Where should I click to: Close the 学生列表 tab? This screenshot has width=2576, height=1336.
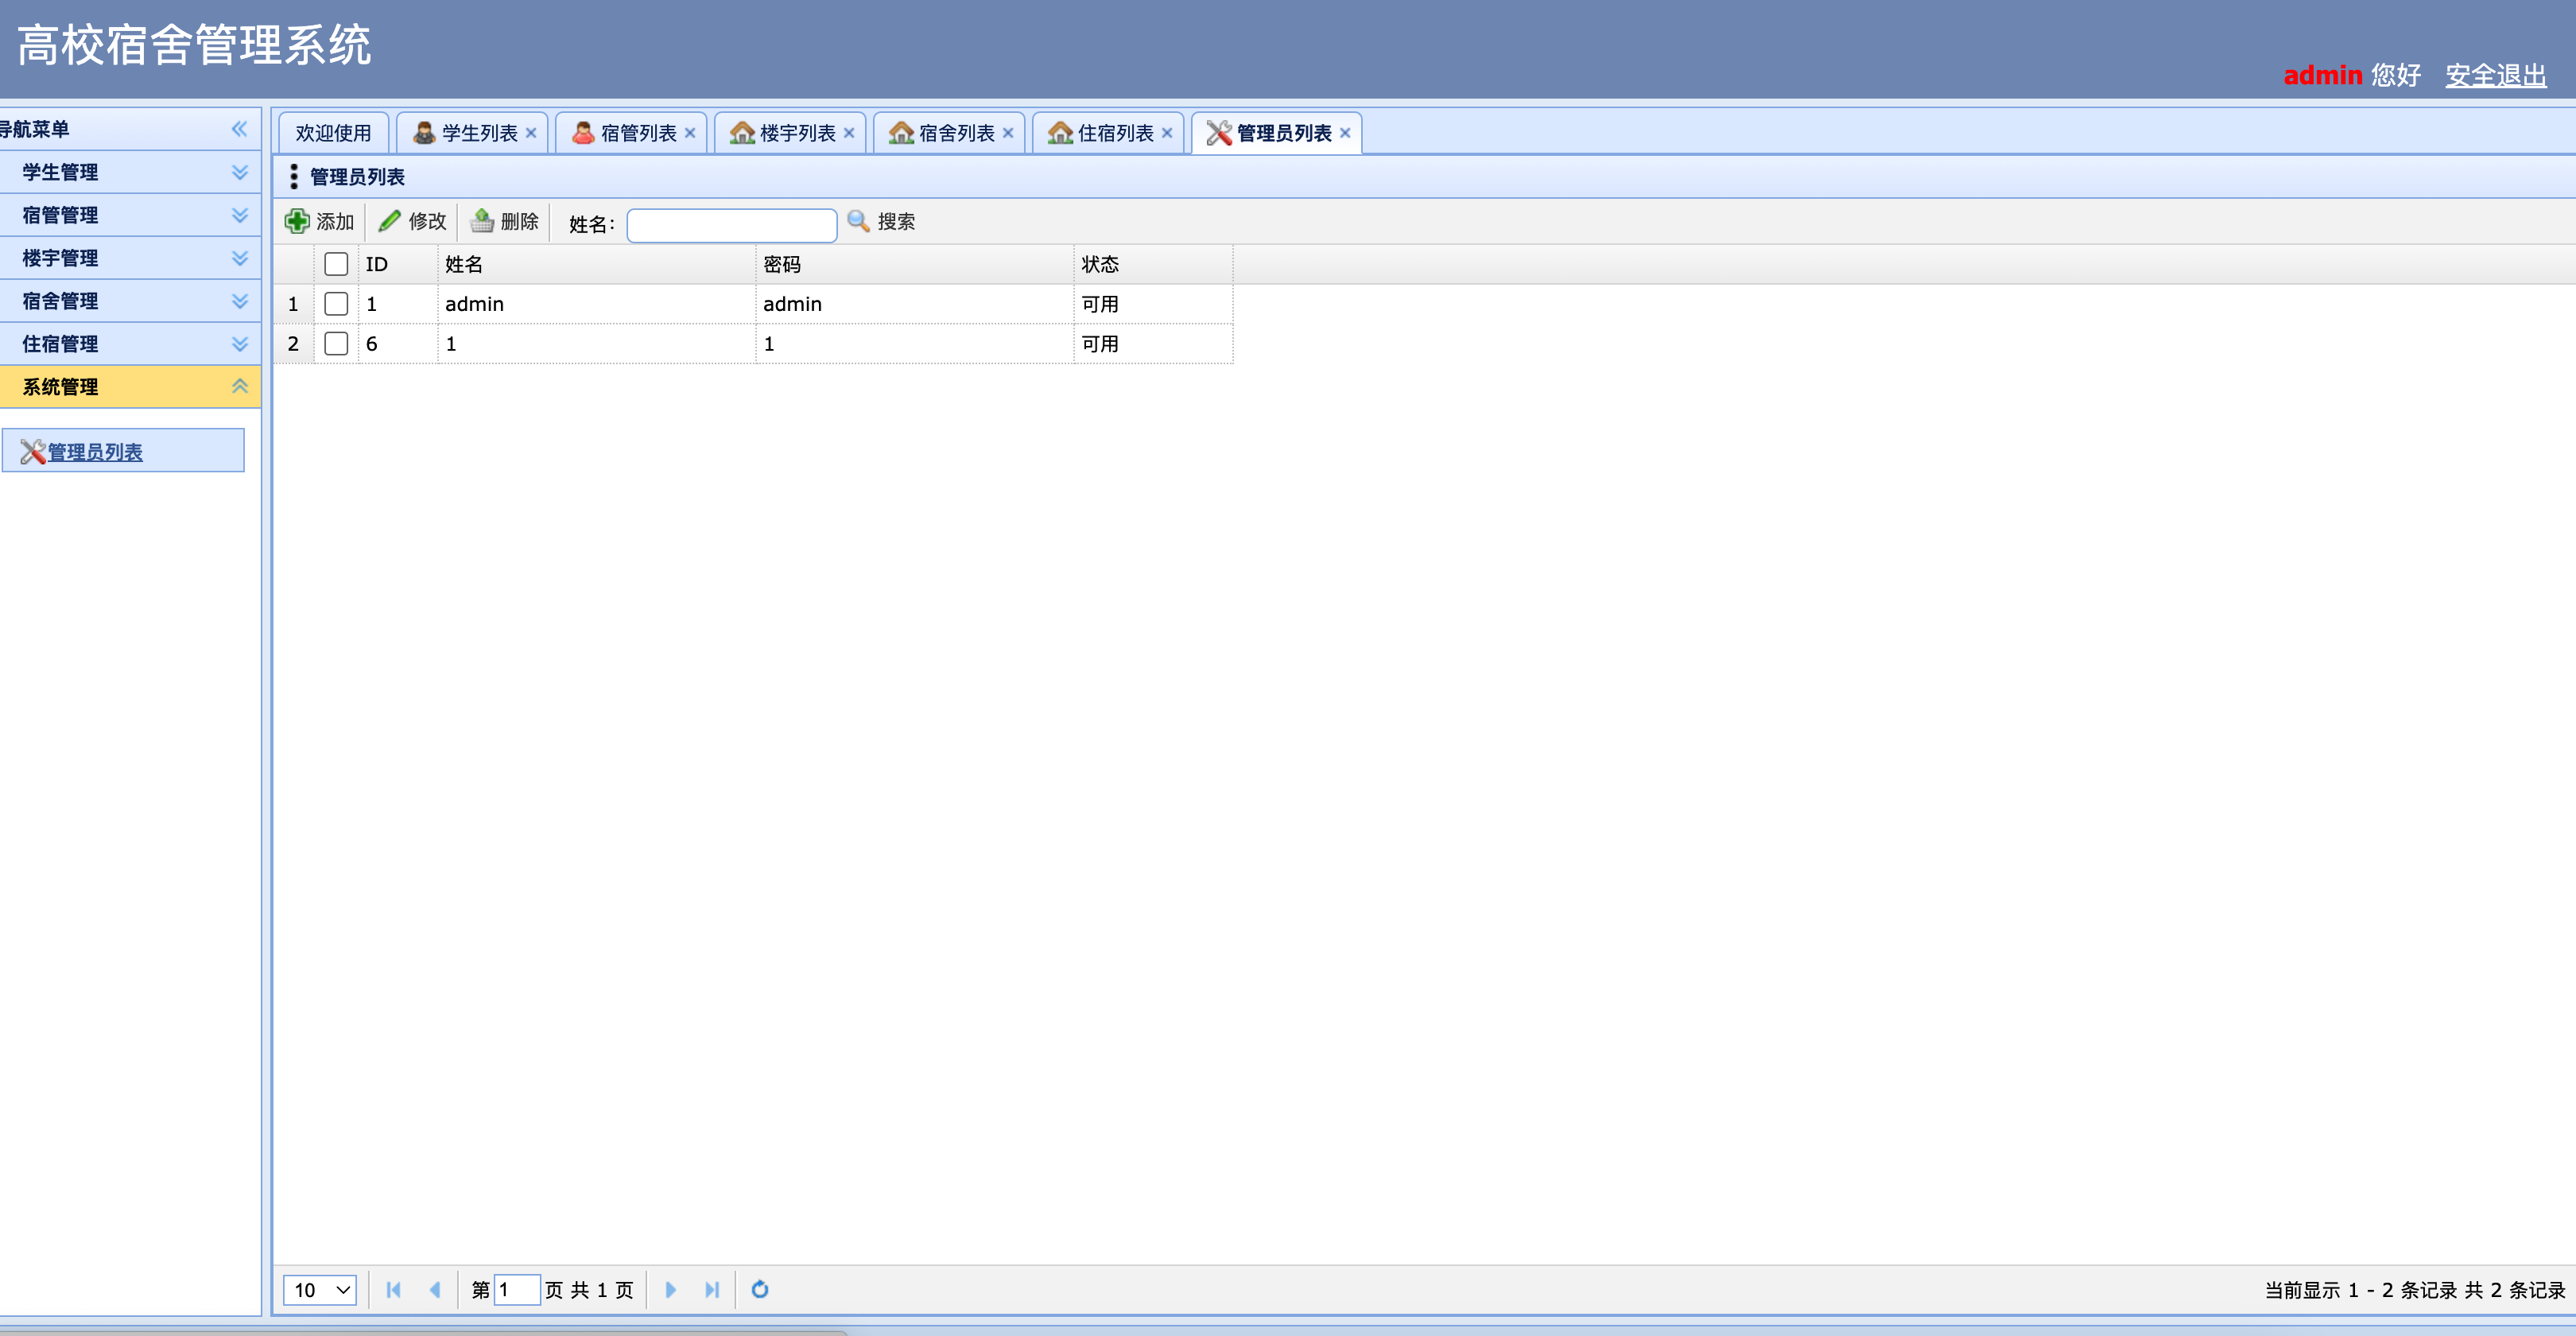tap(531, 133)
